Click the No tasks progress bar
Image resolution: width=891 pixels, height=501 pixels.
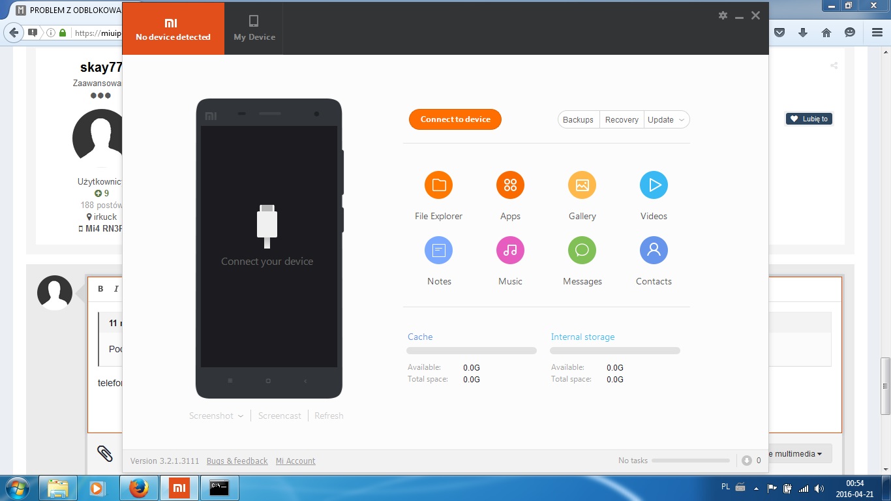point(690,461)
